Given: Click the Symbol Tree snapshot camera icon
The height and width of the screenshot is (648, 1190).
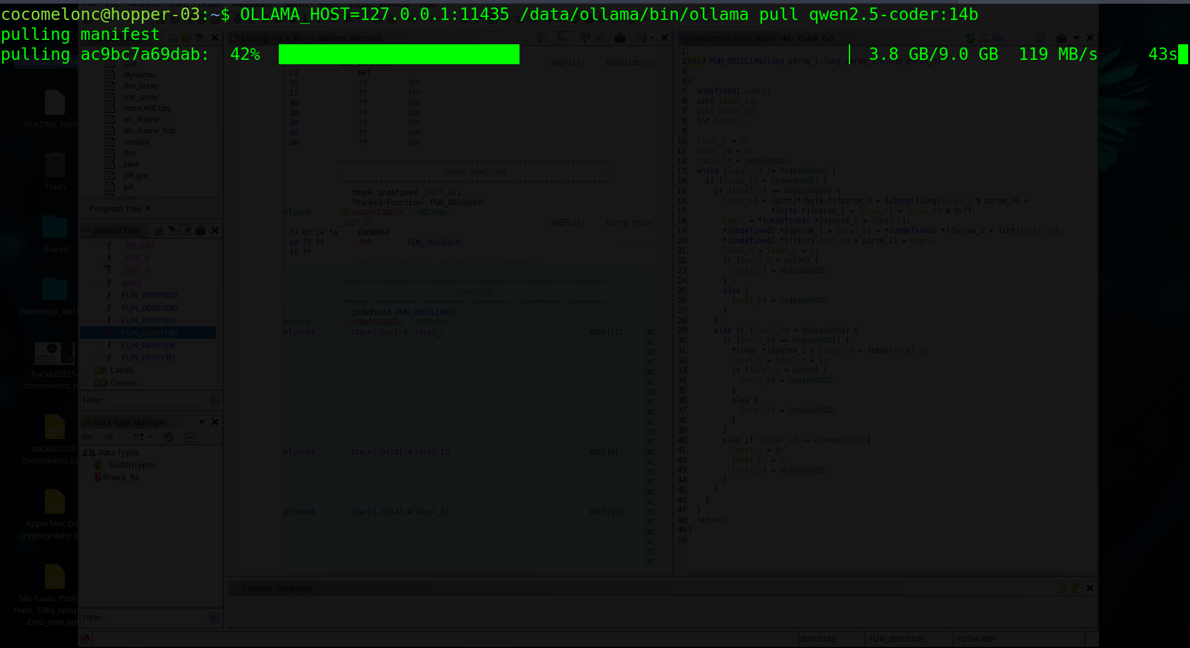Looking at the screenshot, I should pos(200,231).
